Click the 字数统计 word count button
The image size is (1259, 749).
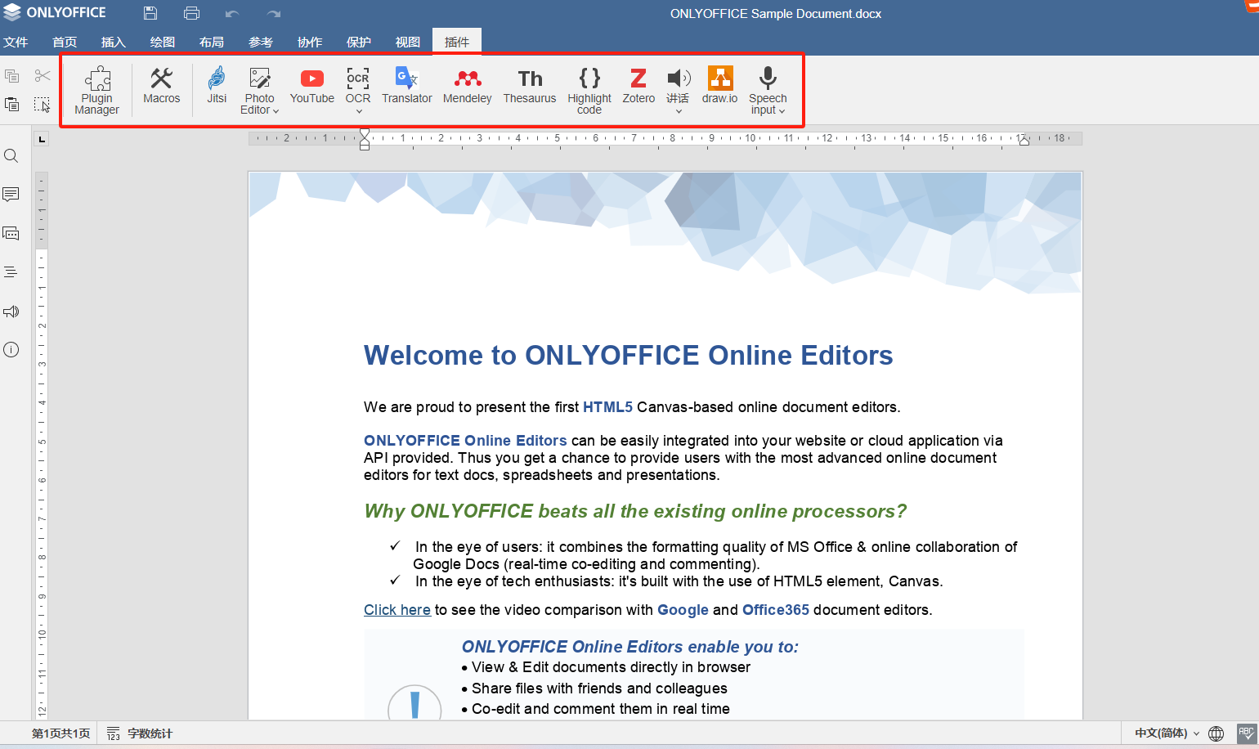coord(140,733)
